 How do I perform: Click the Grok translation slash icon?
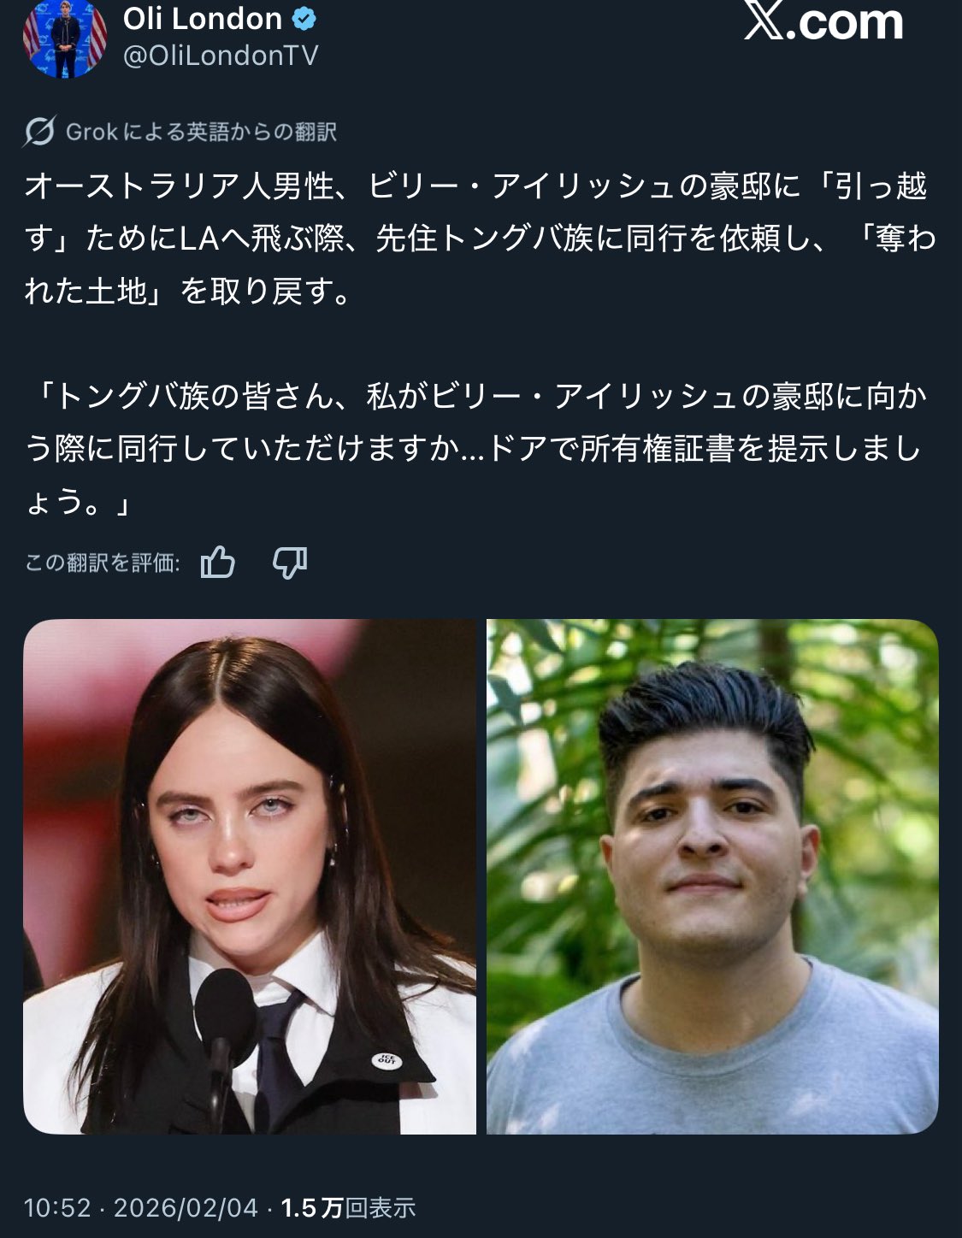coord(40,132)
